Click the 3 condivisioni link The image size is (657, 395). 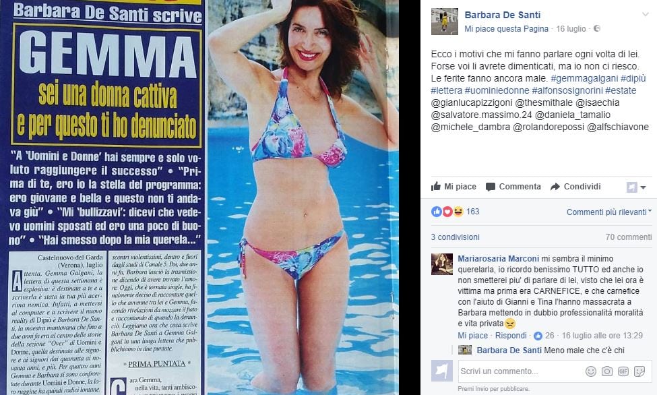tap(455, 237)
